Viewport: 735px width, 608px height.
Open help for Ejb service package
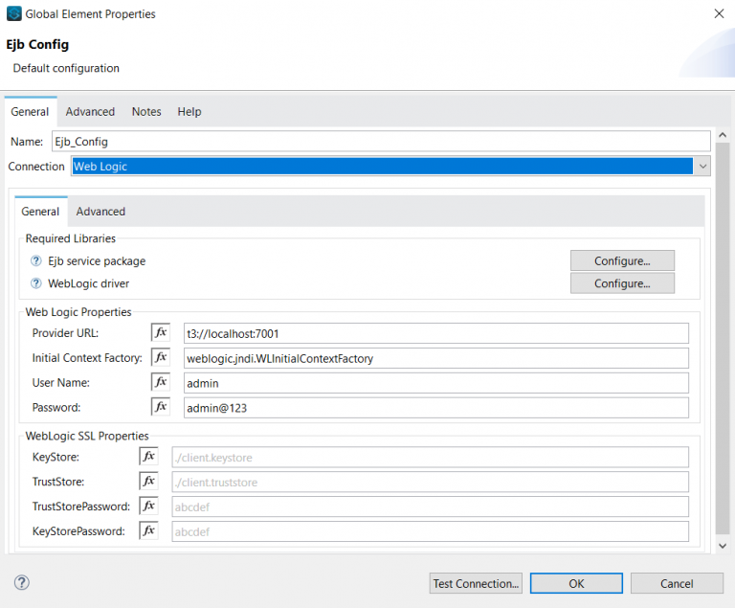point(36,260)
